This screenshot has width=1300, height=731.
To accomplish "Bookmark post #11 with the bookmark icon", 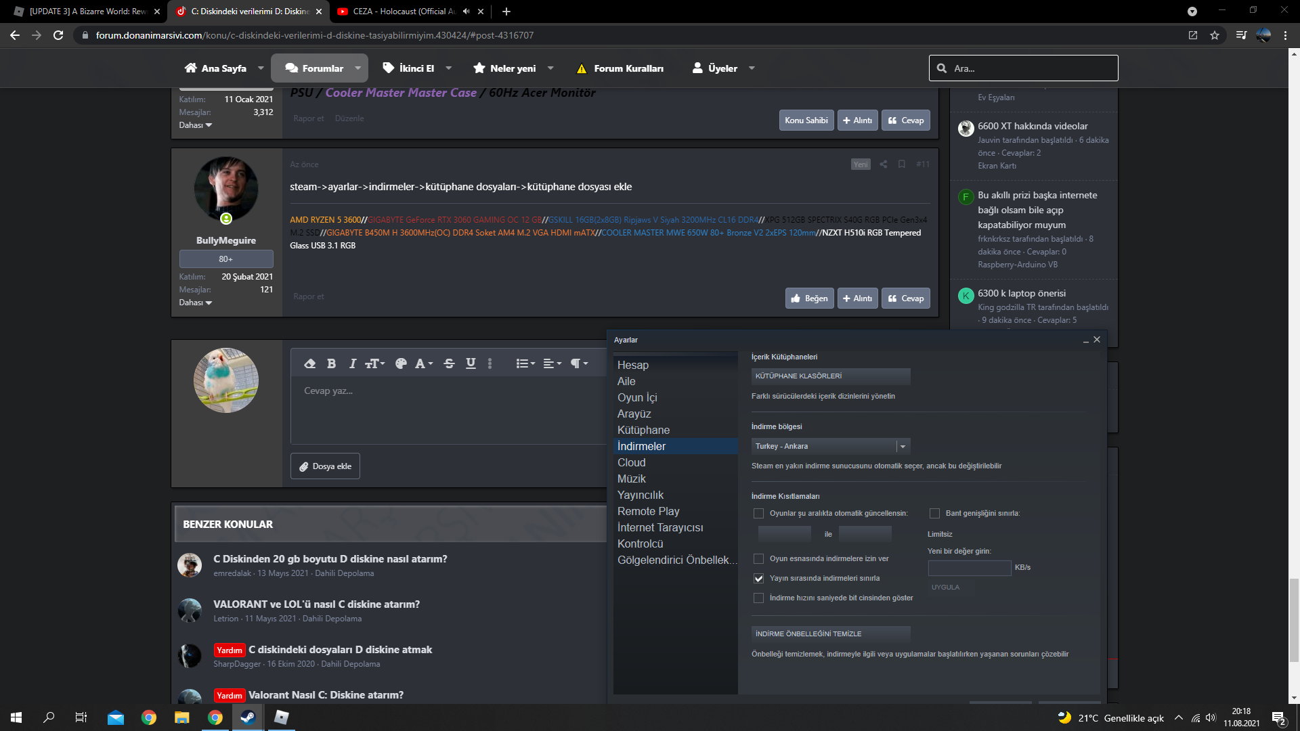I will [x=902, y=164].
